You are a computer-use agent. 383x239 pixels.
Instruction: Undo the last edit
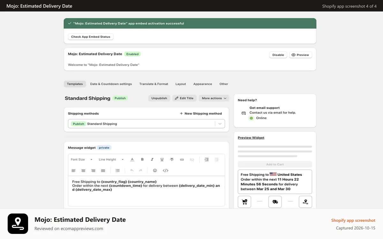click(132, 170)
